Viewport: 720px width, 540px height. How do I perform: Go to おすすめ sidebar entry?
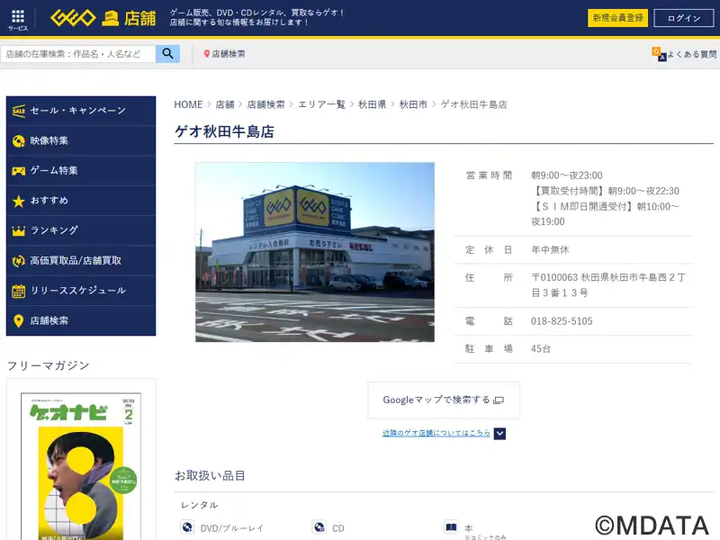point(81,201)
